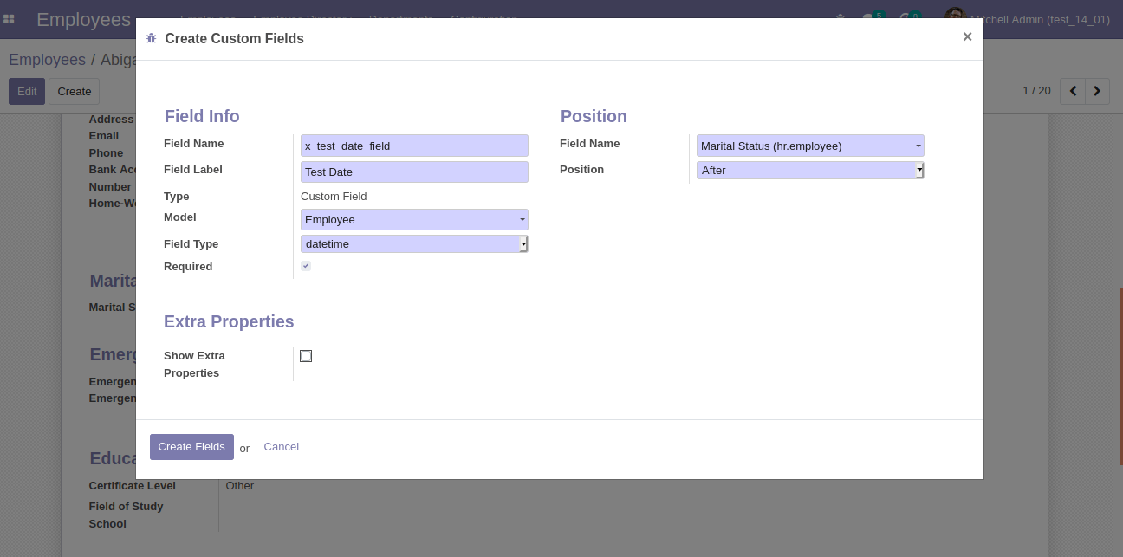Image resolution: width=1123 pixels, height=557 pixels.
Task: Toggle the Required checkbox
Action: coord(306,266)
